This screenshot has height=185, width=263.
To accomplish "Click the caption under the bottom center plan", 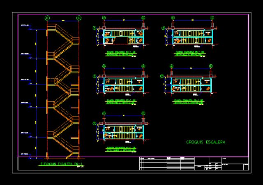I will click(121, 149).
